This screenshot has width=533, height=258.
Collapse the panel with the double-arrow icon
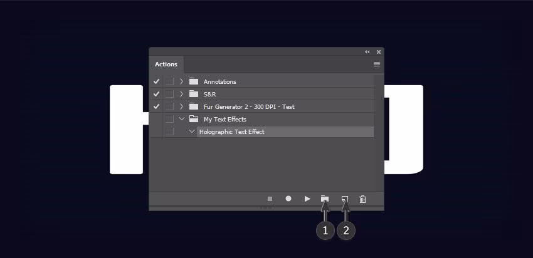[x=367, y=52]
